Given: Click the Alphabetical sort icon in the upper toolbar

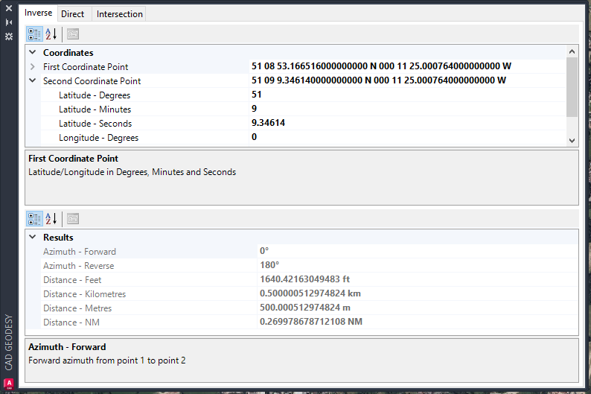Looking at the screenshot, I should 51,34.
